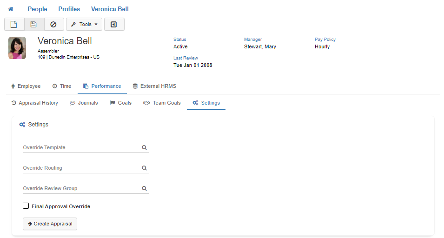Click Veronica Bell's profile photo

(x=17, y=48)
